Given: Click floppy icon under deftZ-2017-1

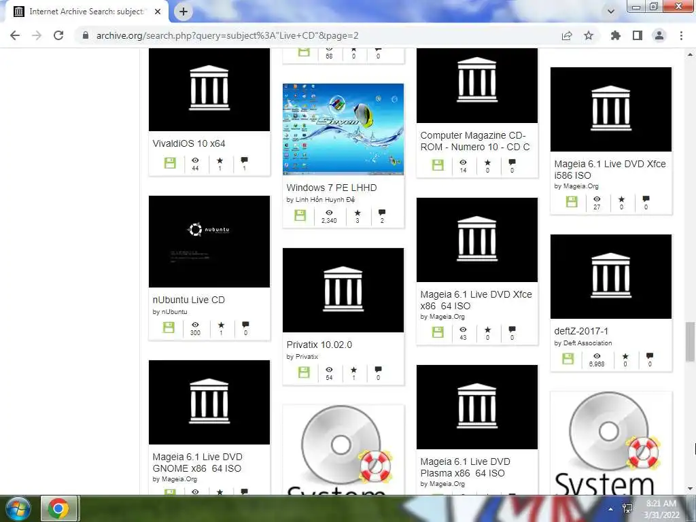Looking at the screenshot, I should (568, 359).
